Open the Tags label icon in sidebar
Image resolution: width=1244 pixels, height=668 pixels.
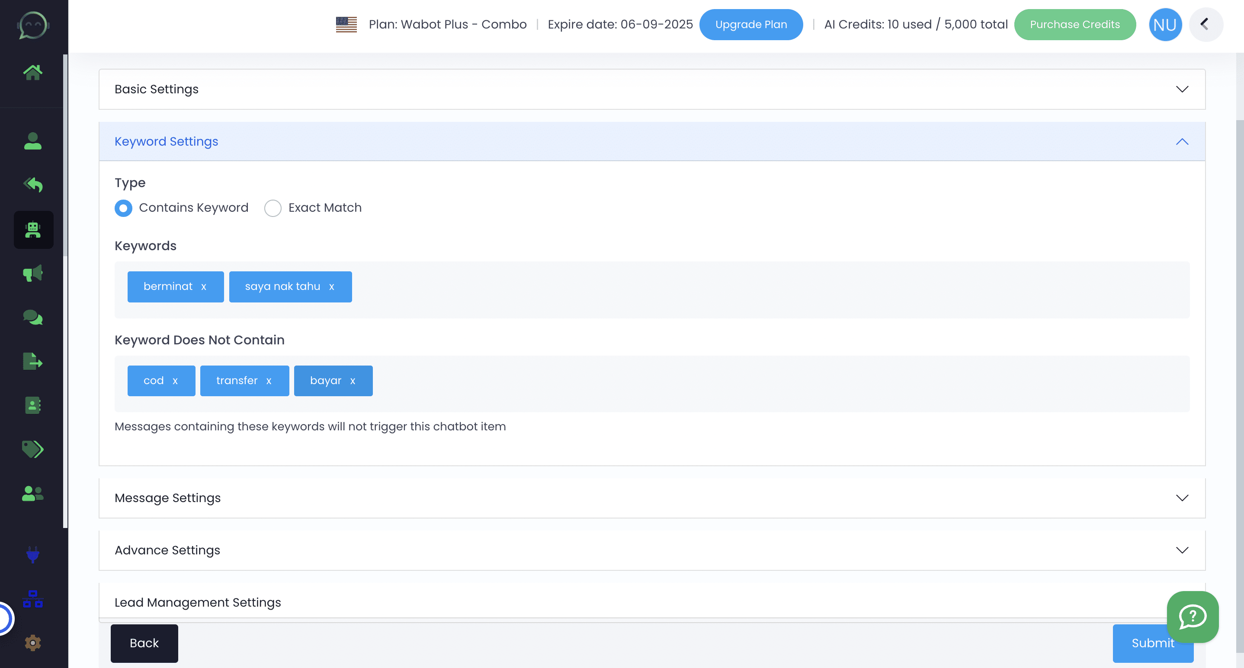pos(32,449)
